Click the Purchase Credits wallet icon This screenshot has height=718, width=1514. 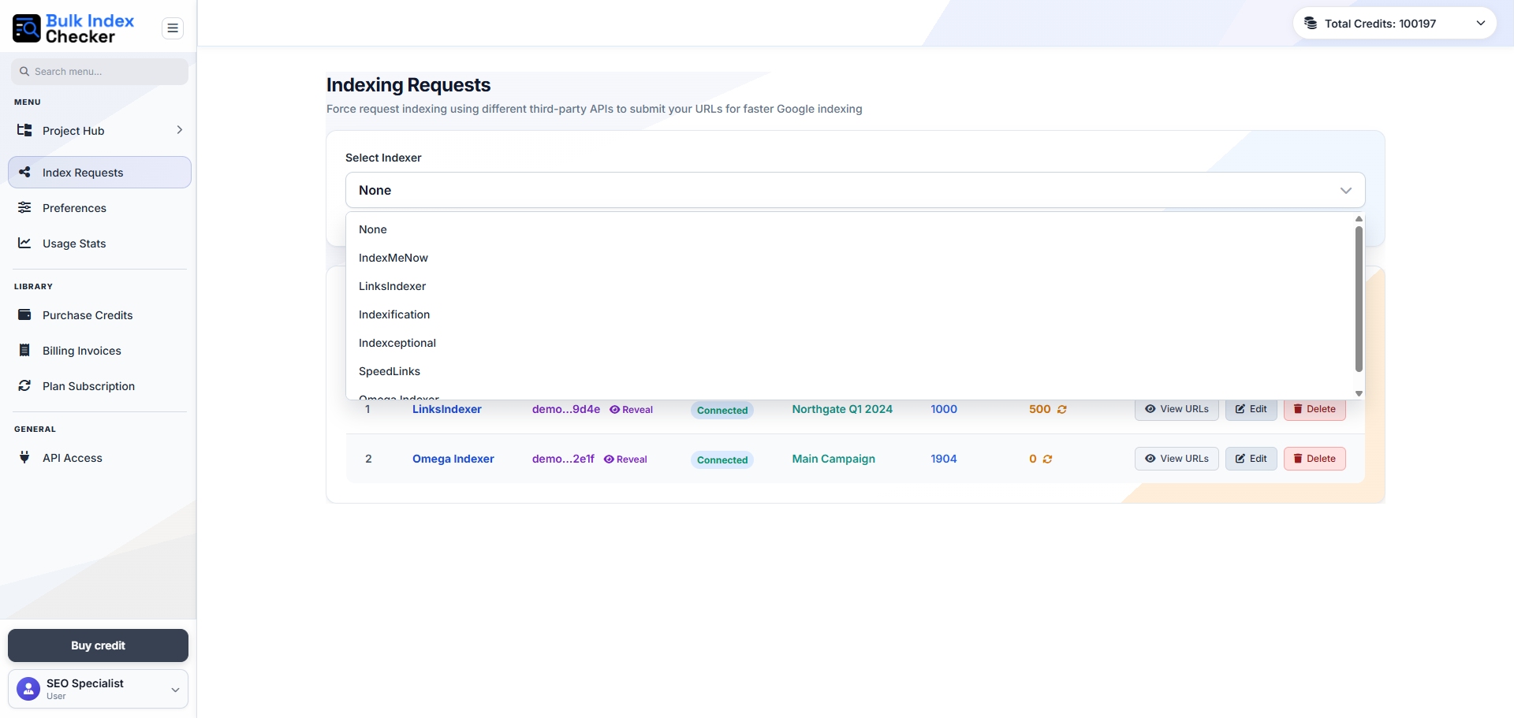click(x=24, y=314)
